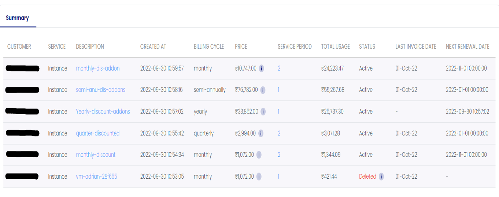
Task: Click service period 2 for quarter-discounted
Action: [x=279, y=133]
